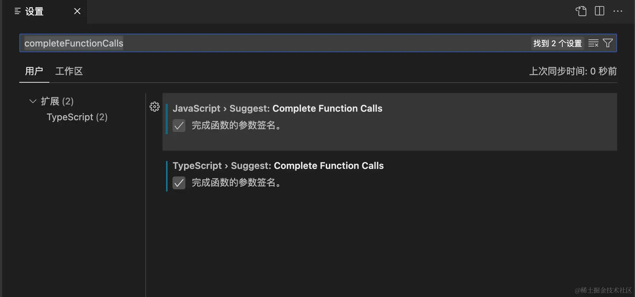Image resolution: width=635 pixels, height=297 pixels.
Task: Toggle TypeScript Complete Function Calls checkbox
Action: 179,183
